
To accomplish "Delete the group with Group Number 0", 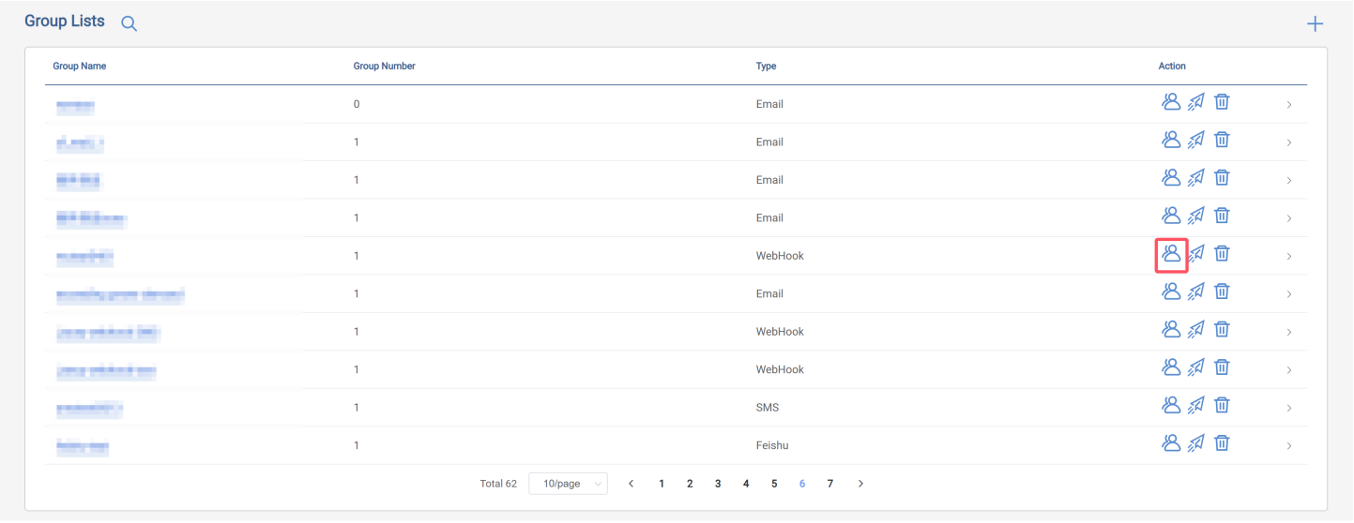I will click(1222, 102).
